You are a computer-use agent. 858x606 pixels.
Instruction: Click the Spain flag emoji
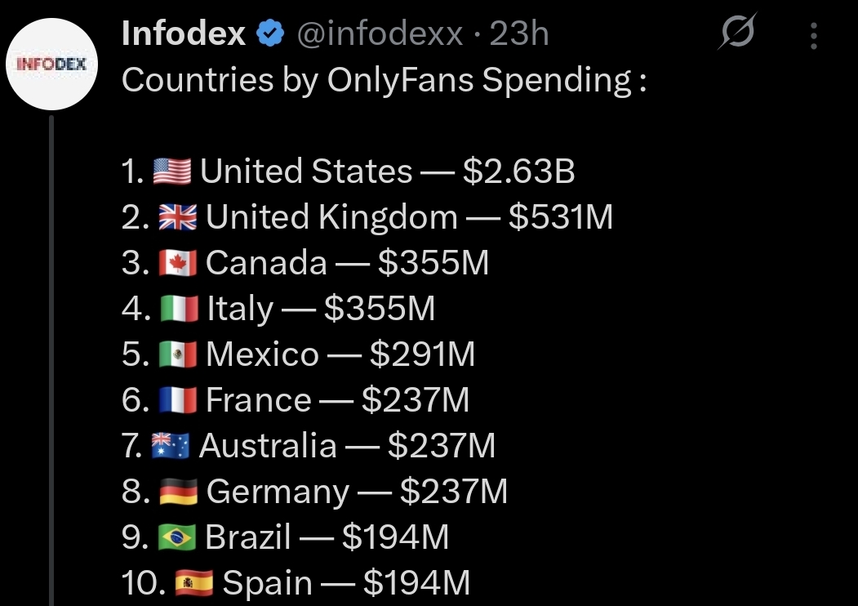click(x=193, y=584)
